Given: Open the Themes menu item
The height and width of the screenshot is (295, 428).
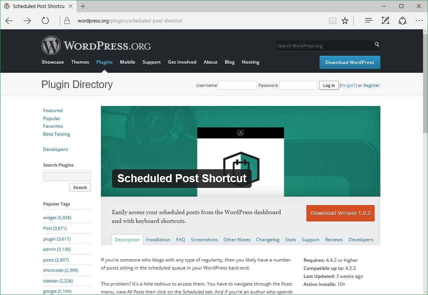Looking at the screenshot, I should [80, 62].
